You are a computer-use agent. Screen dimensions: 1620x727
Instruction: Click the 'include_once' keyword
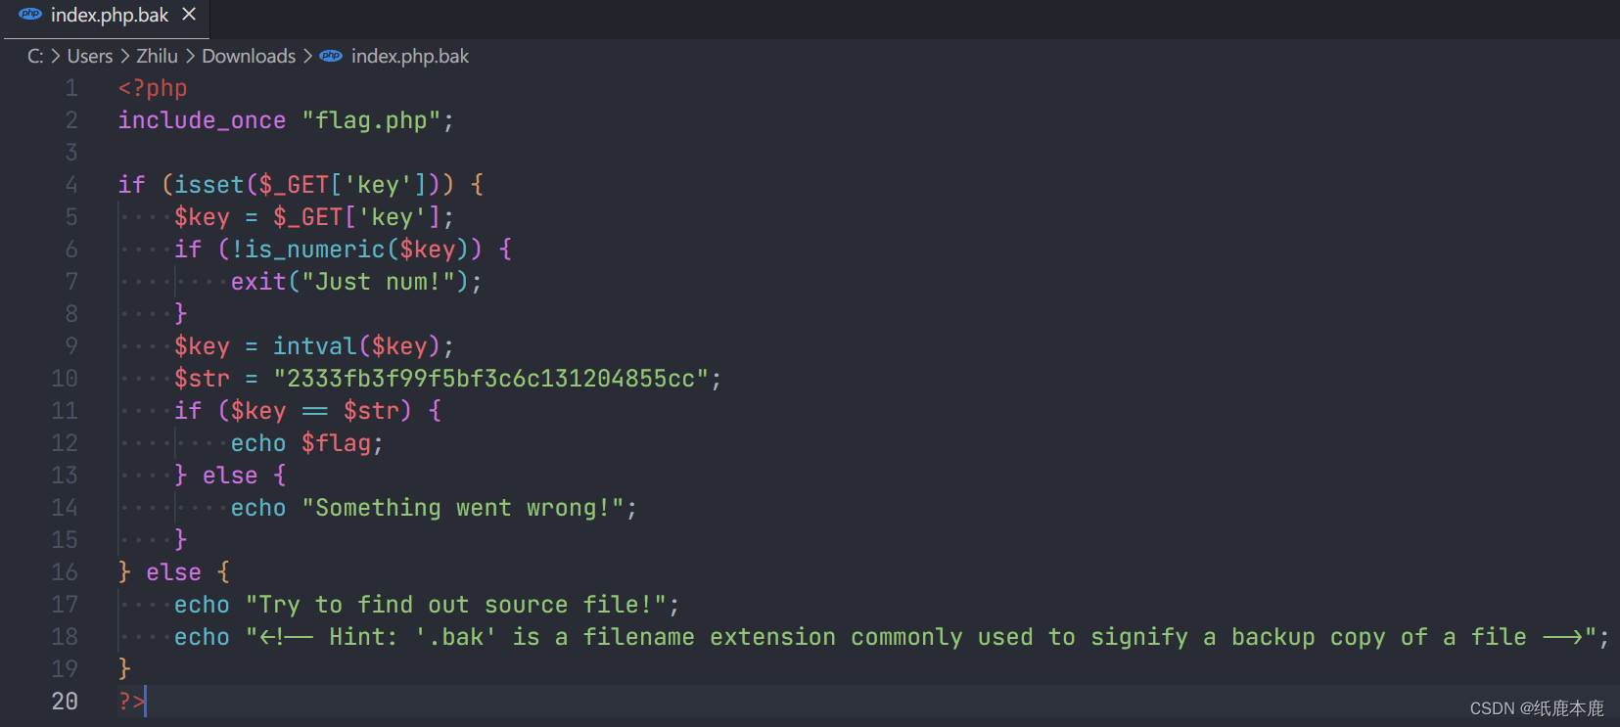(x=203, y=120)
